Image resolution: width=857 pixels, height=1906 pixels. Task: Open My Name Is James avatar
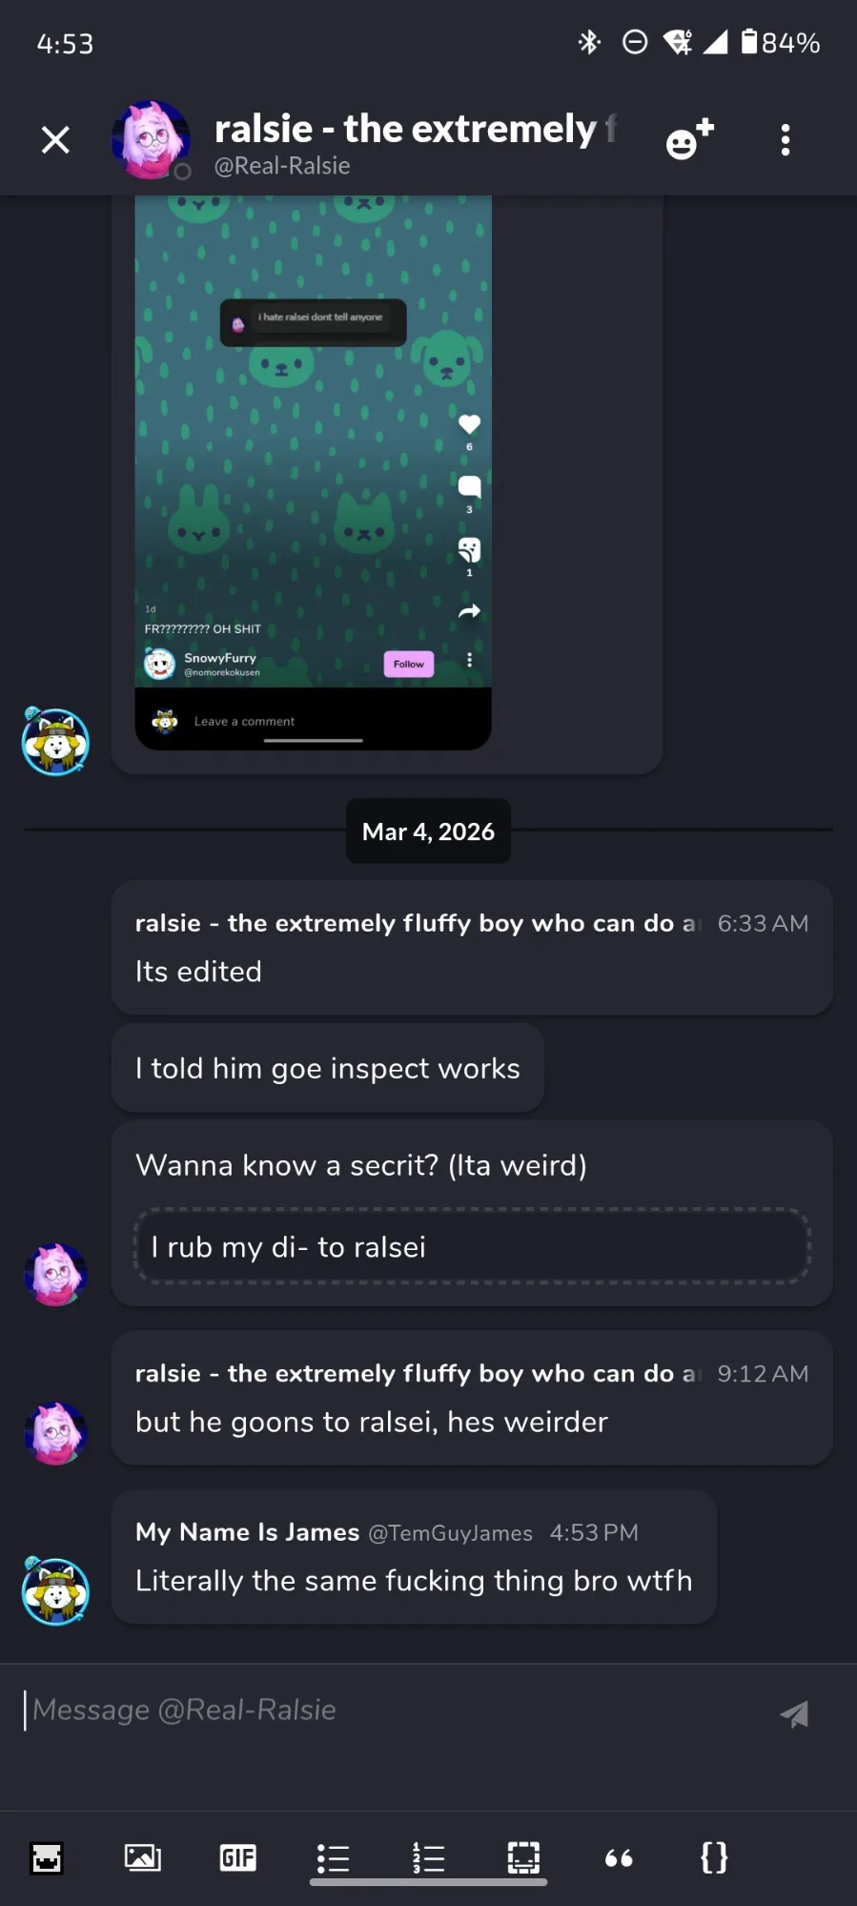(x=55, y=1590)
